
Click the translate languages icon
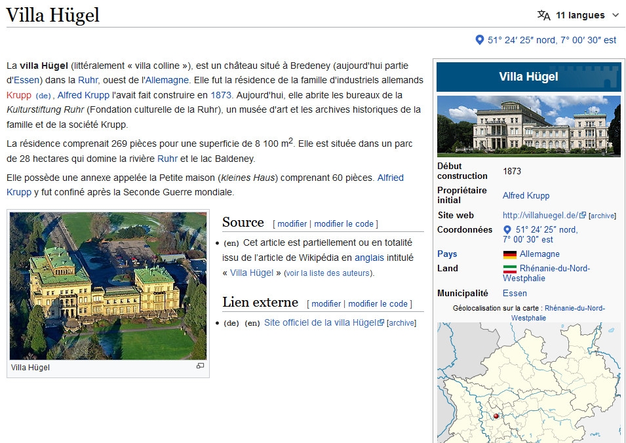pyautogui.click(x=543, y=15)
